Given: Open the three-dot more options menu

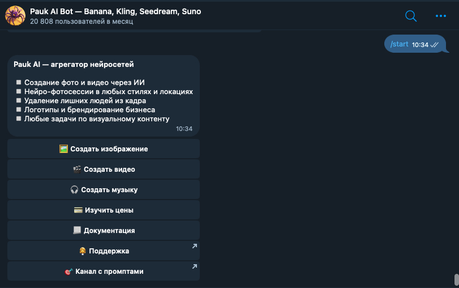Looking at the screenshot, I should tap(441, 16).
